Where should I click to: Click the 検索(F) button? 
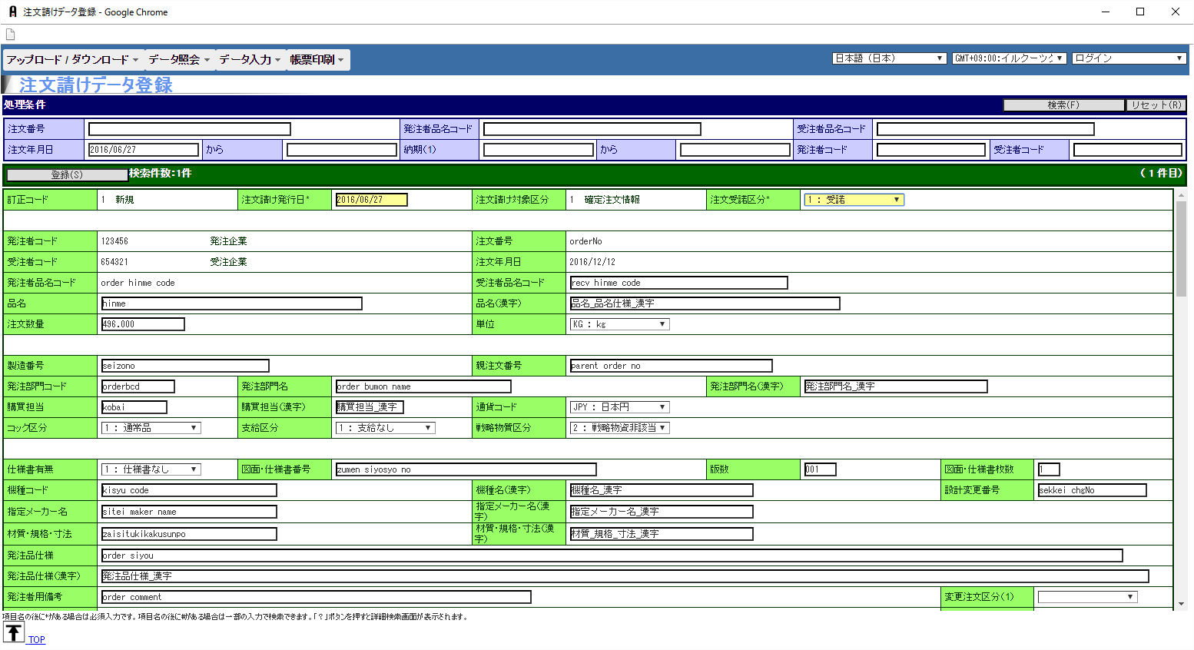point(1063,105)
